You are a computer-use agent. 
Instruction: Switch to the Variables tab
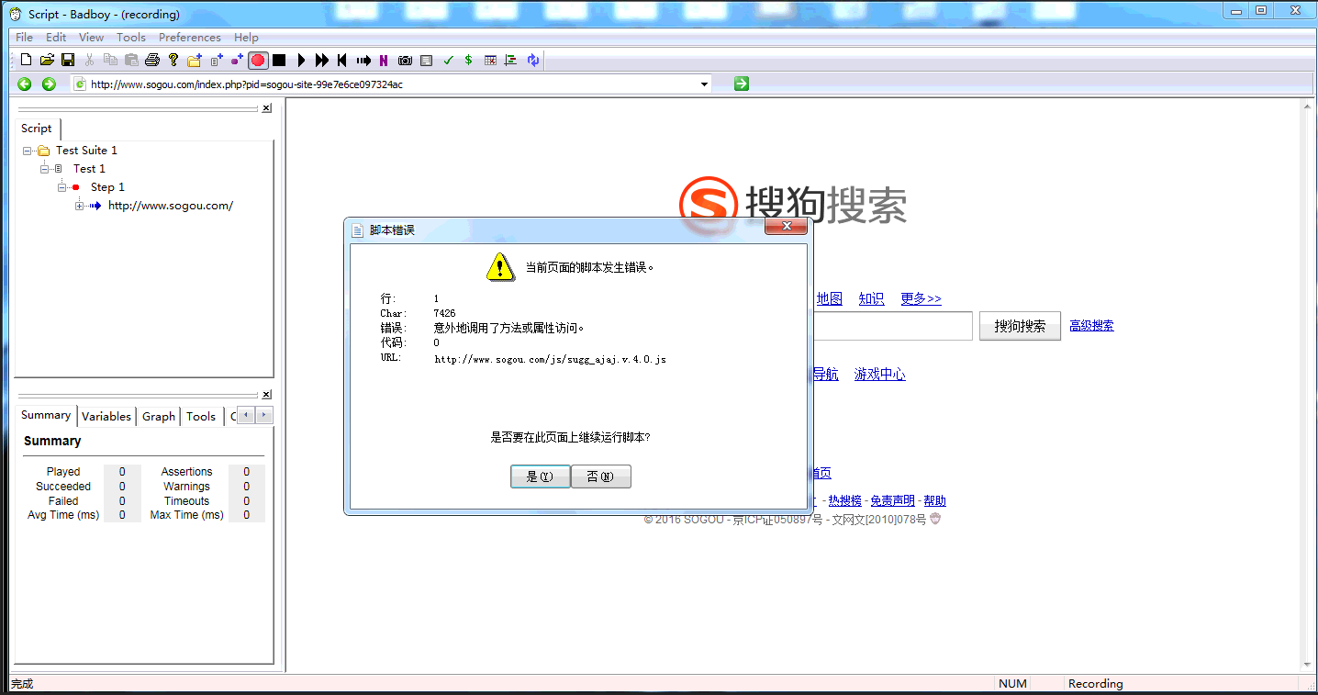tap(106, 417)
